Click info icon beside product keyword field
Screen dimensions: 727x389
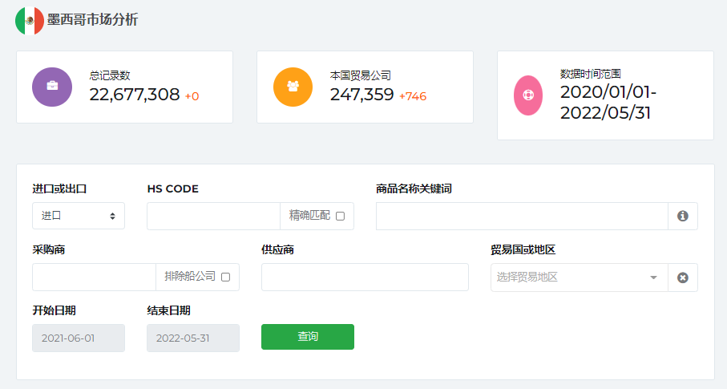point(683,216)
